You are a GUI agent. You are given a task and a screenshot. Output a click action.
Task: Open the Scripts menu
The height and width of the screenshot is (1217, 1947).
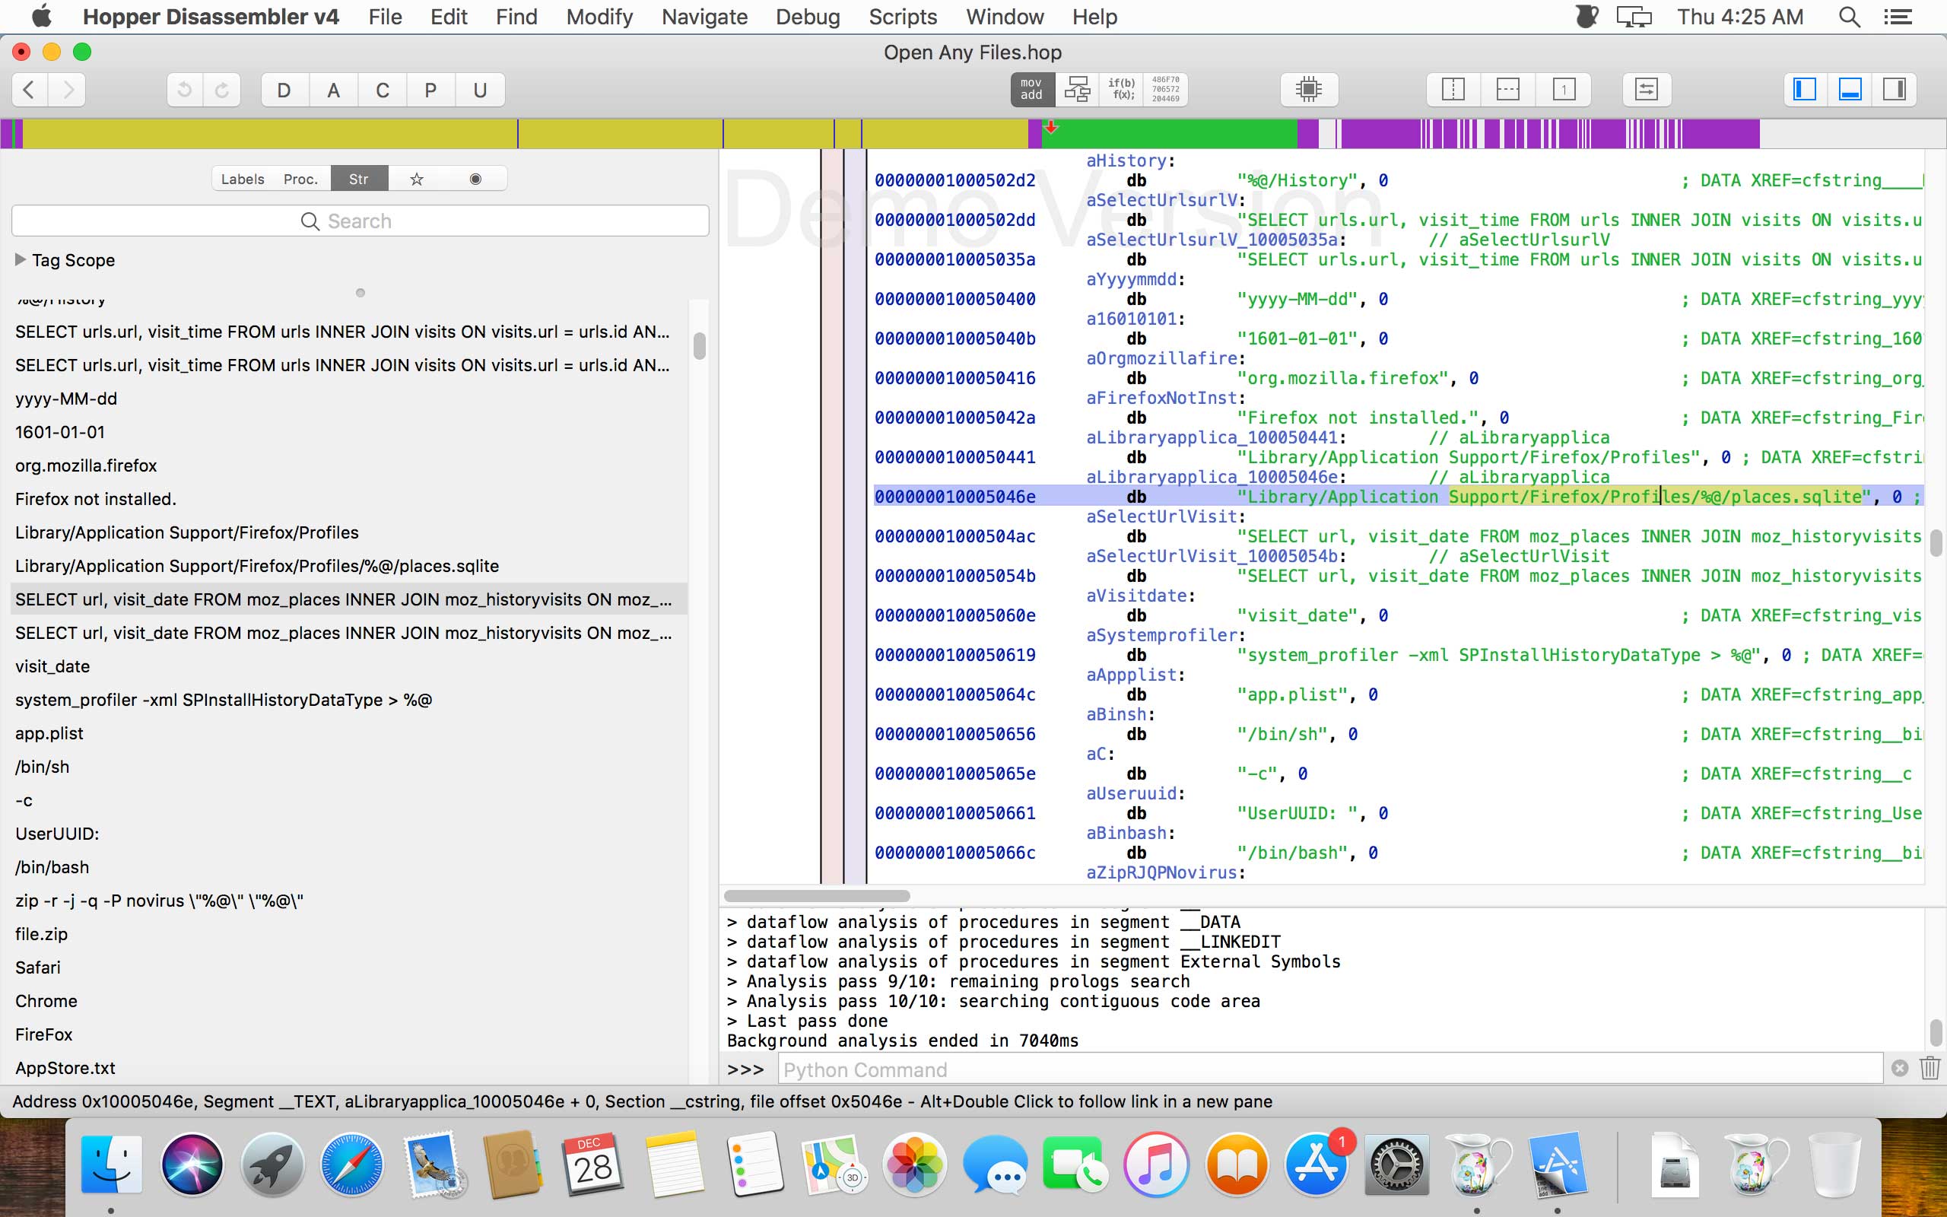pos(903,17)
